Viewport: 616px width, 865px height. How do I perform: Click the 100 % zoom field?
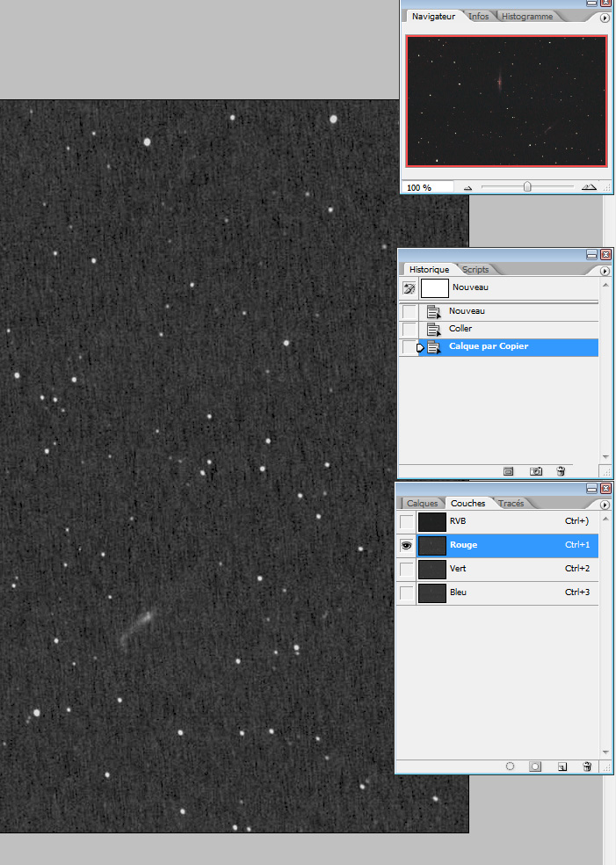point(427,187)
